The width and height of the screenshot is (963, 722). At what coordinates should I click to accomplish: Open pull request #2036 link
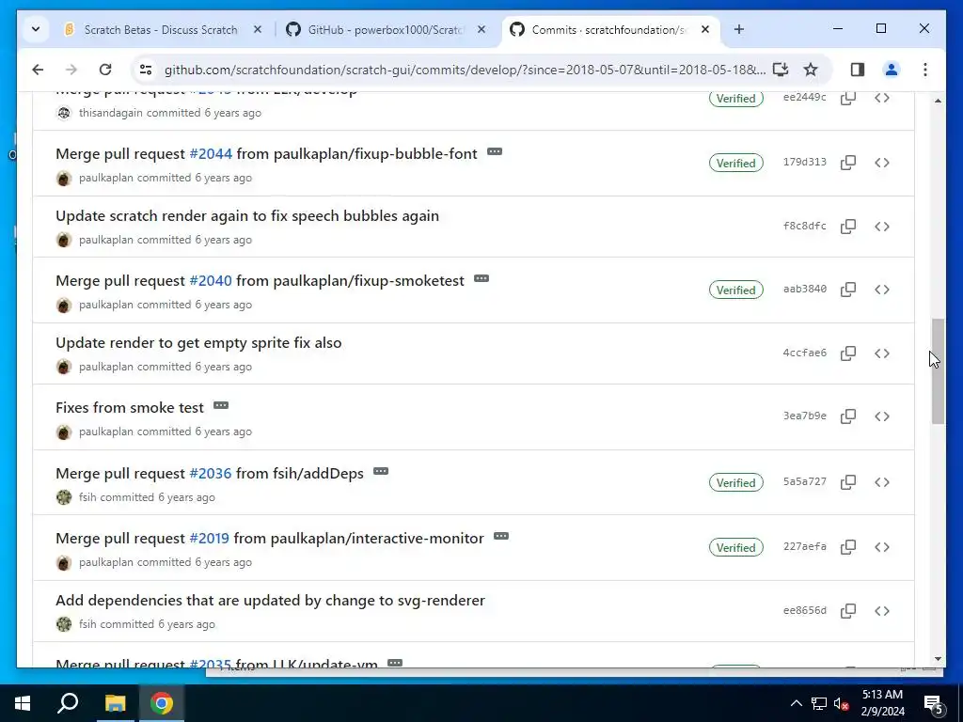point(210,474)
